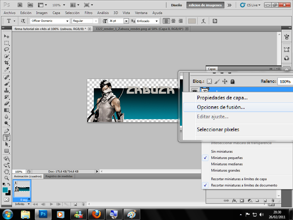Swap foreground and background colors
The height and width of the screenshot is (220, 293).
(x=9, y=184)
